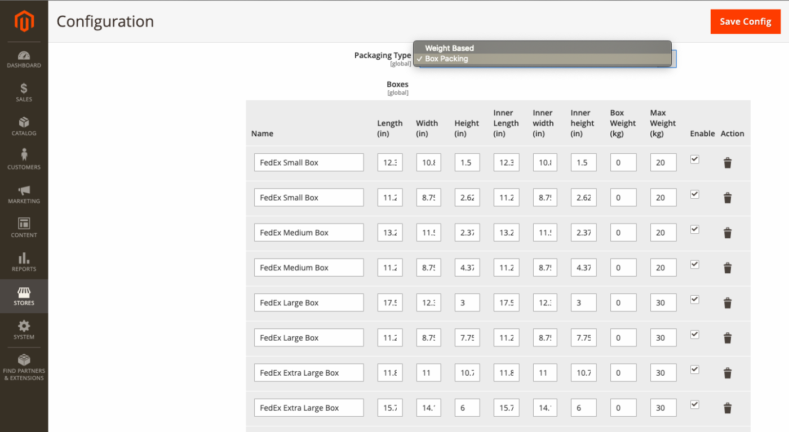The image size is (789, 432).
Task: Edit name field of Small Box with height 1.5
Action: coord(309,163)
